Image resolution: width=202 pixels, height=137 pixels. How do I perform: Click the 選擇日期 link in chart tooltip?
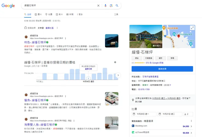[x=88, y=69]
